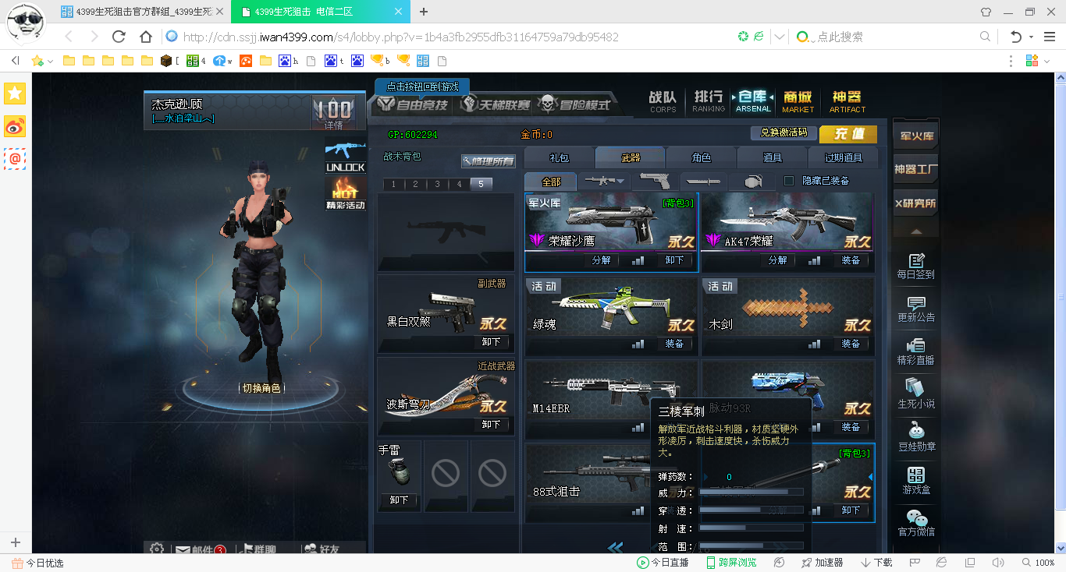Open the 商城 MARKET menu
Screen dimensions: 1066x572
click(798, 101)
